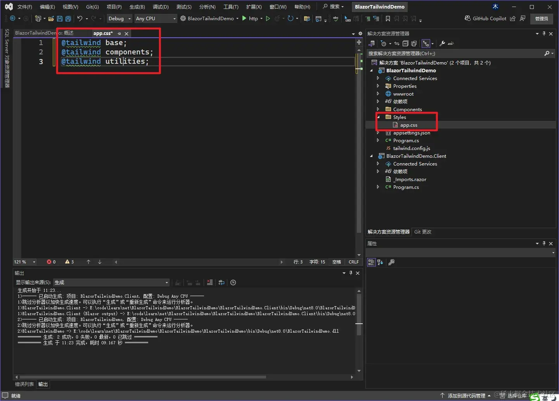559x401 pixels.
Task: Toggle auto-hide pin on Output panel
Action: (351, 273)
